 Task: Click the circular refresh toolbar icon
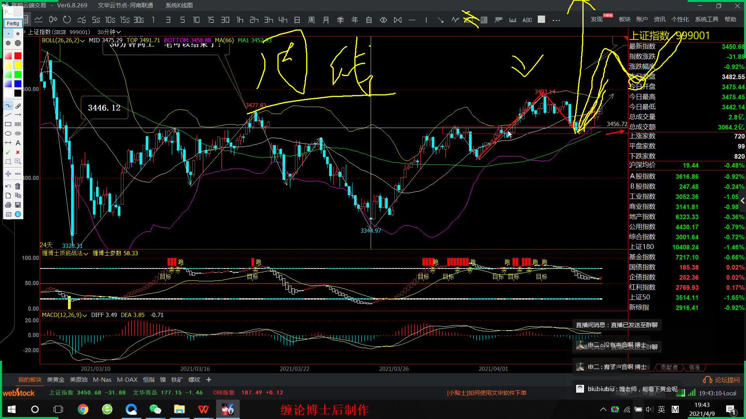67,19
